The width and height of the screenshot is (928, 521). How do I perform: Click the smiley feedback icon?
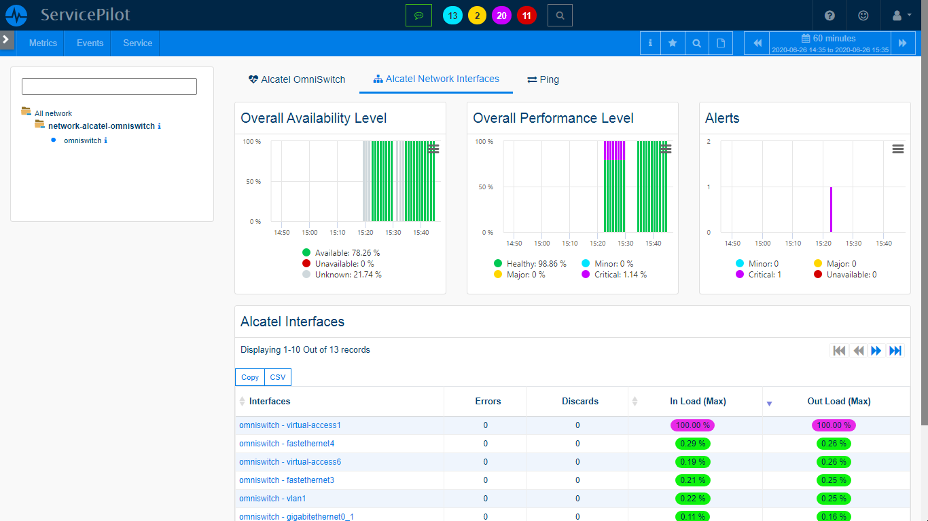tap(863, 15)
